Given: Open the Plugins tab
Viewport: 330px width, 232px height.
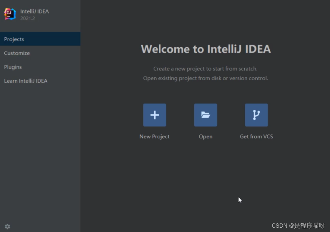Looking at the screenshot, I should coord(40,67).
